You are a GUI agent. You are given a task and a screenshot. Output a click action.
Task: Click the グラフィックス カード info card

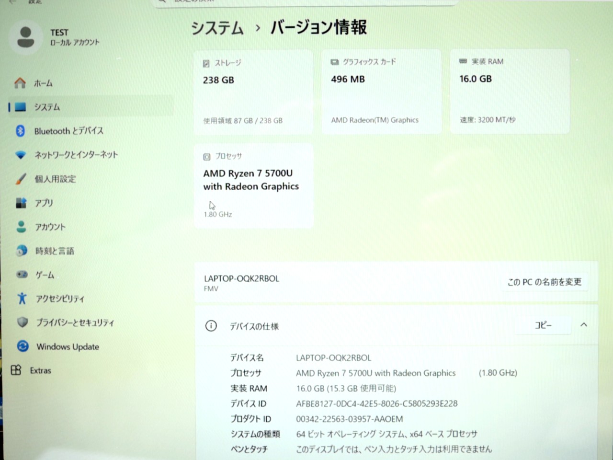click(381, 91)
